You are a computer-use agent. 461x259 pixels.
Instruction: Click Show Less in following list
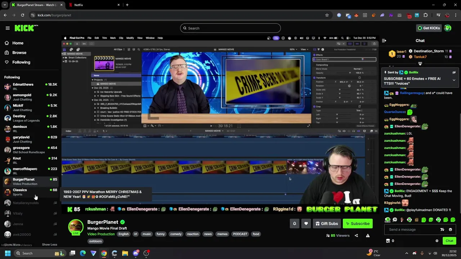click(x=49, y=245)
